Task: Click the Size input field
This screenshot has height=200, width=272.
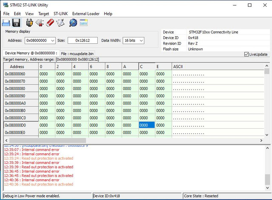Action: tap(82, 41)
